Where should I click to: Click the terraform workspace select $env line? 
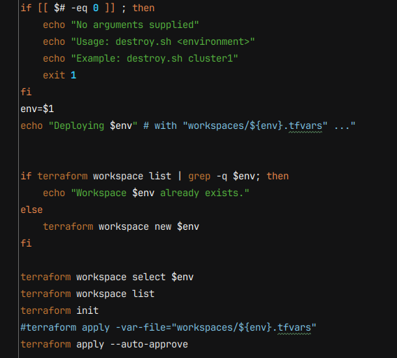[x=107, y=277]
